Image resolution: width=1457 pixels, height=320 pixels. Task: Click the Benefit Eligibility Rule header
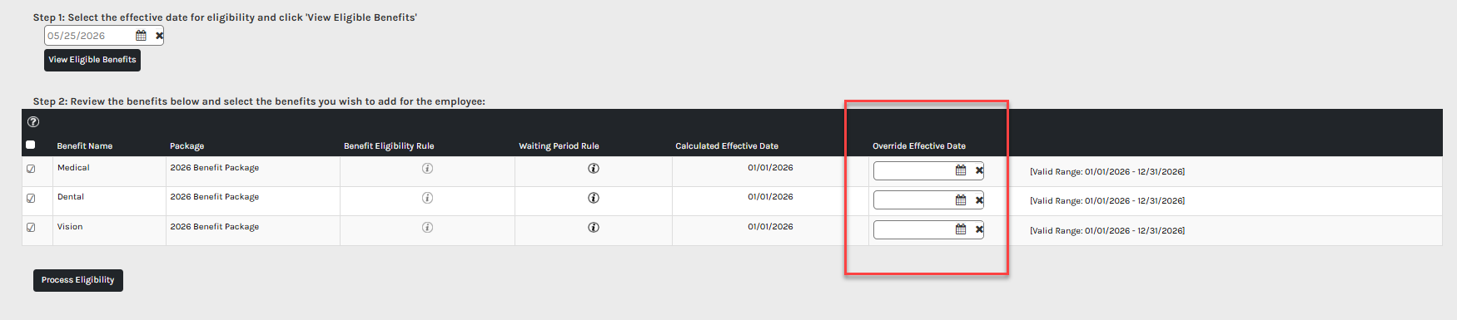click(389, 146)
